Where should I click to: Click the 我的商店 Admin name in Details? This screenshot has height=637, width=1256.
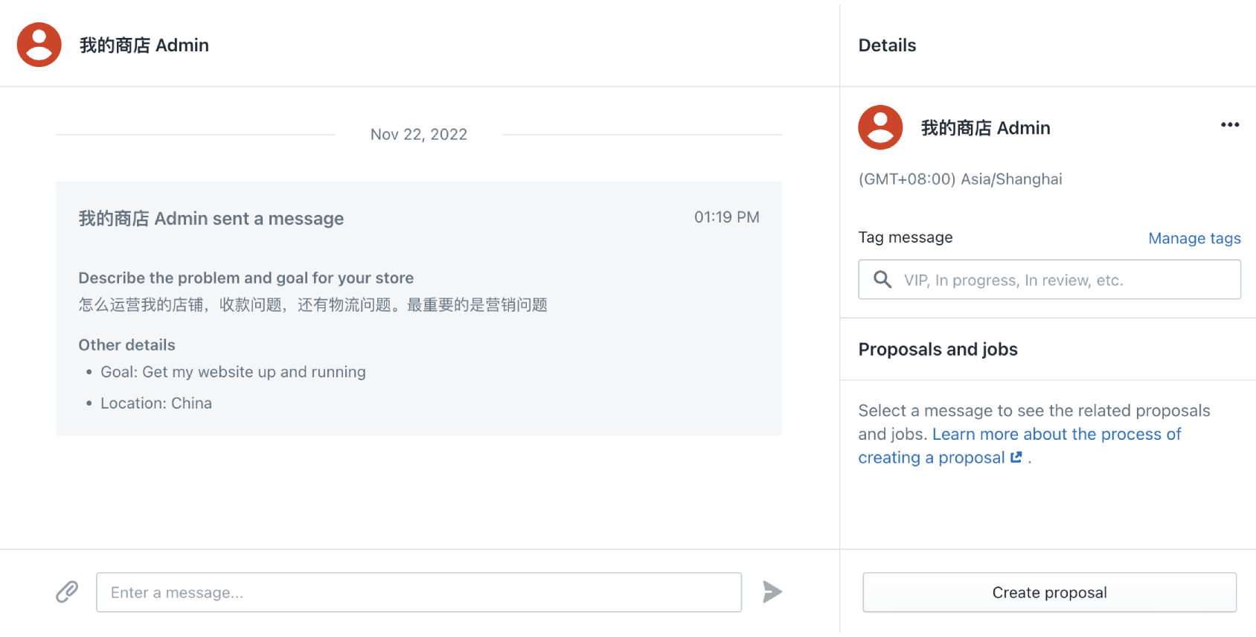pyautogui.click(x=985, y=128)
